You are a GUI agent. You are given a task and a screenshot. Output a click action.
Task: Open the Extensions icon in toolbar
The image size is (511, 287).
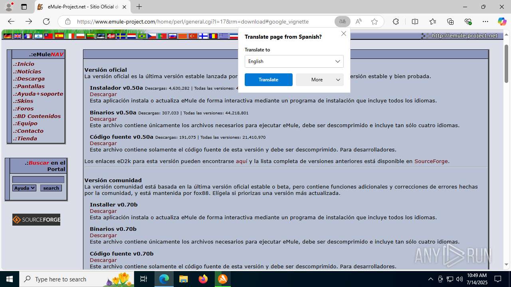(x=396, y=22)
